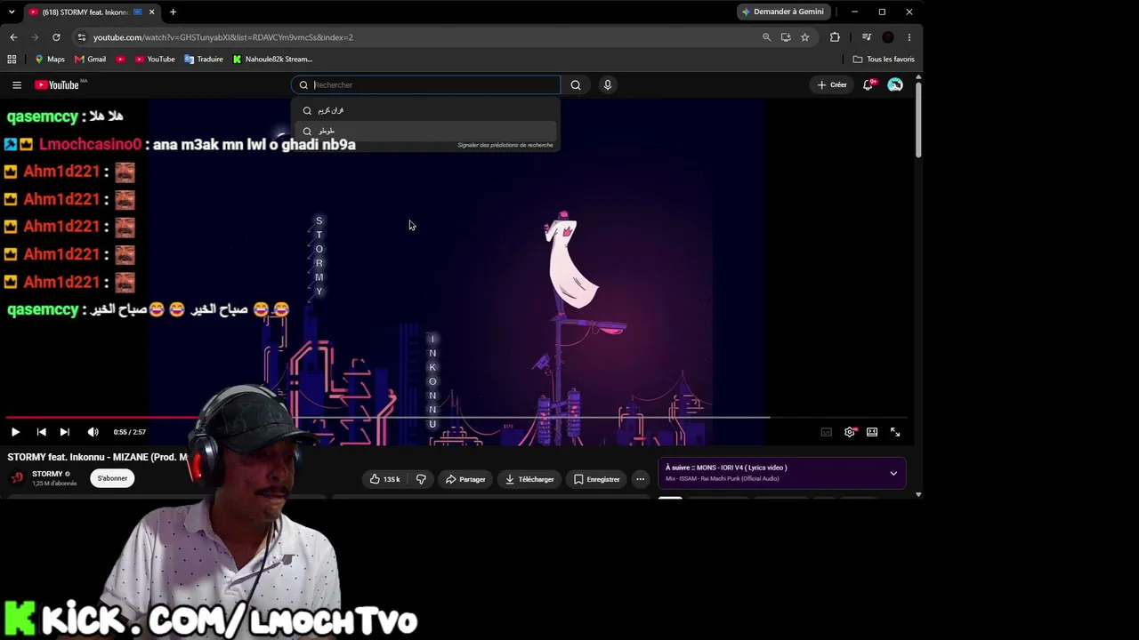Open the YouTube bookmark
Viewport: 1139px width, 640px height.
155,60
